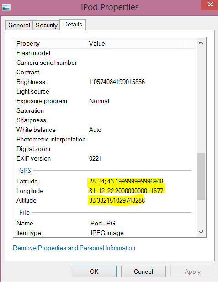Click the File section header
218x282 pixels.
pos(24,212)
